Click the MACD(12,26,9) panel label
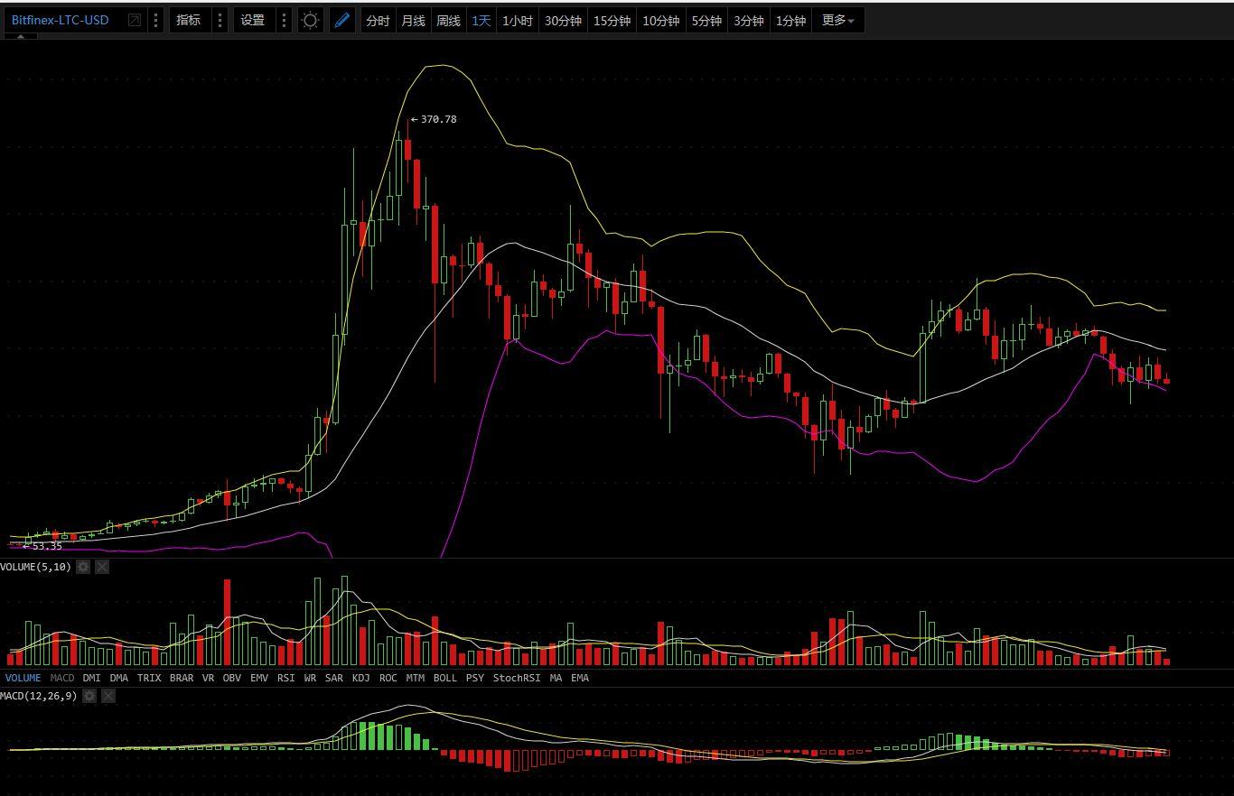Viewport: 1234px width, 796px height. click(39, 696)
